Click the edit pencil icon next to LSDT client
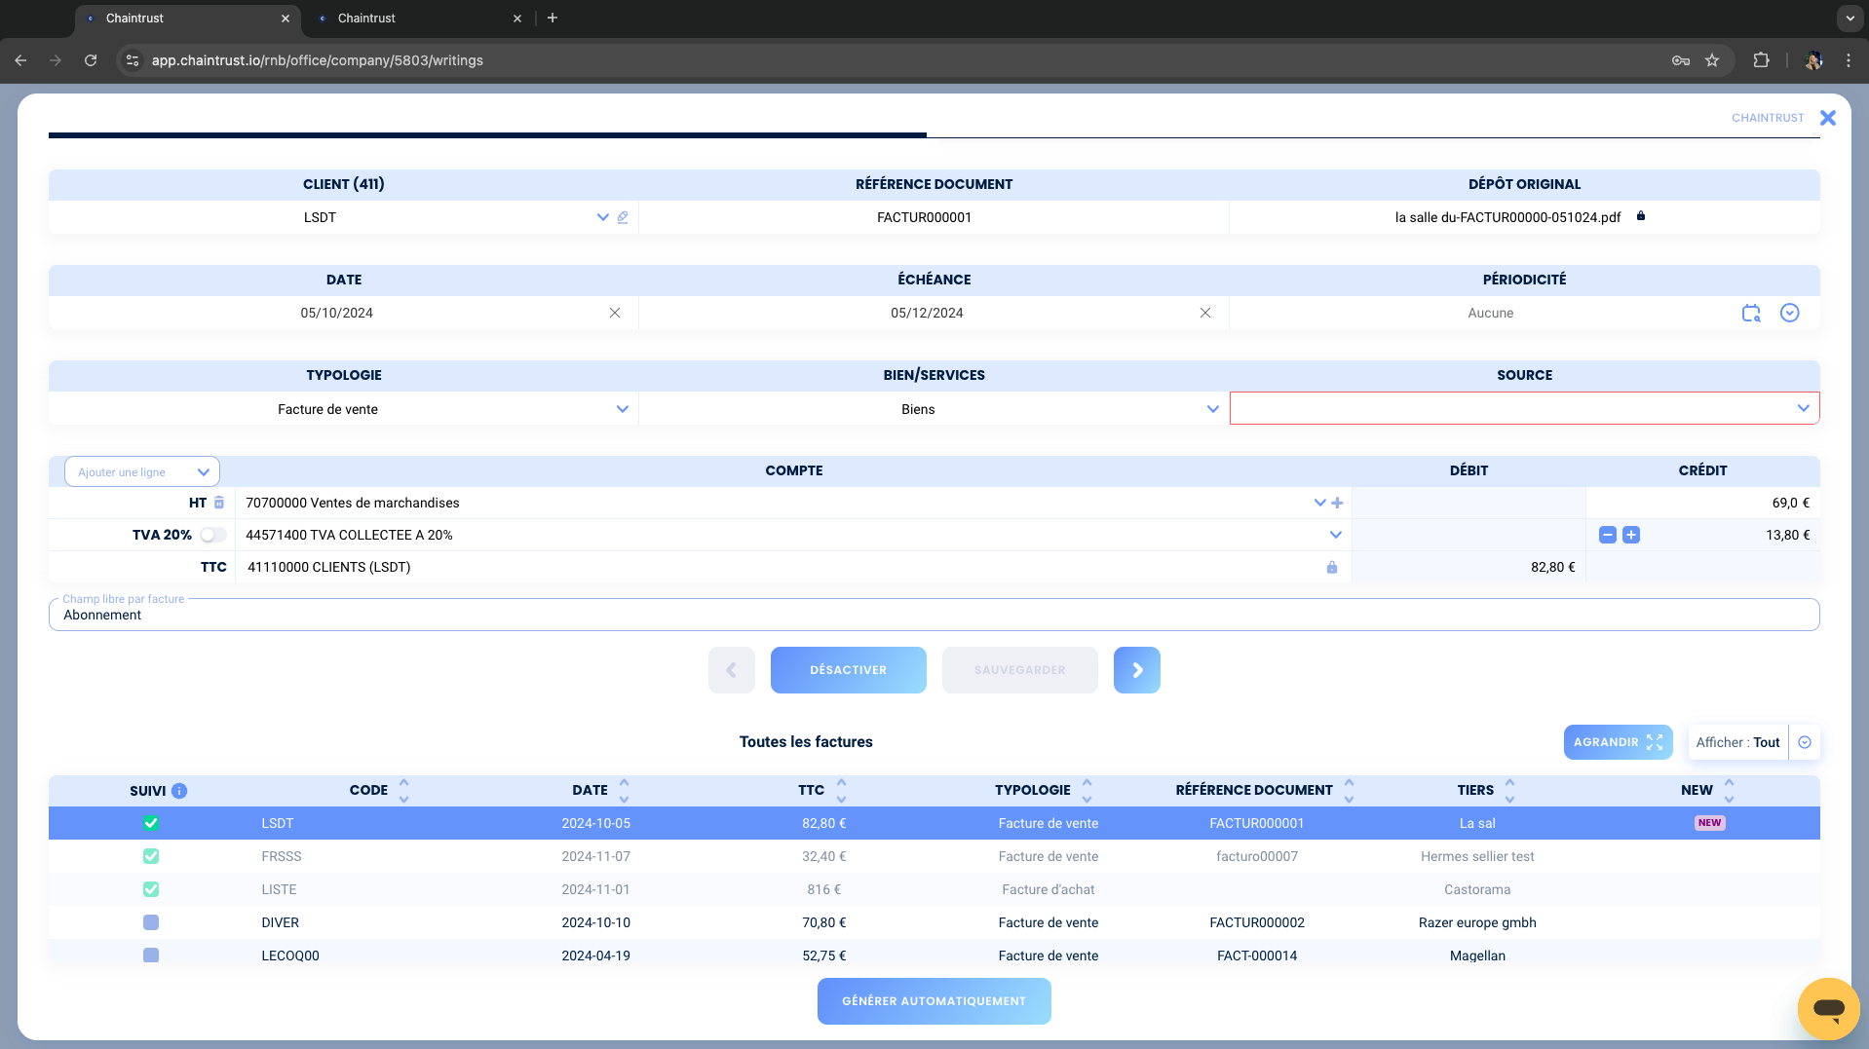Image resolution: width=1869 pixels, height=1049 pixels. (x=623, y=217)
